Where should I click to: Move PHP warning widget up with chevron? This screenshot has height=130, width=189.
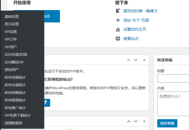click(129, 60)
